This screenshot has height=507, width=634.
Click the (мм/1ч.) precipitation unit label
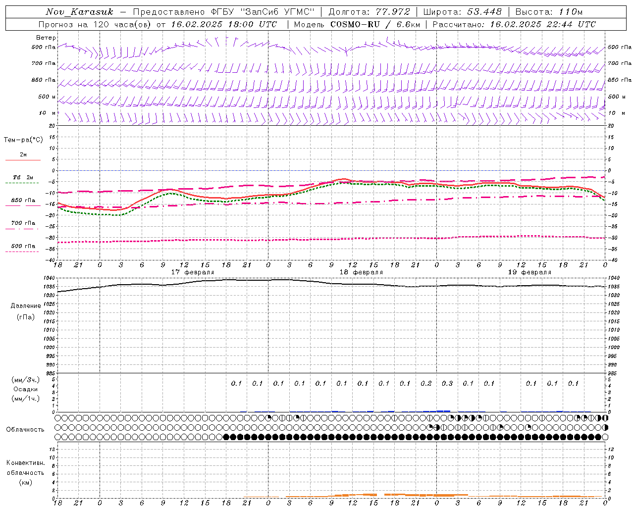coord(26,399)
